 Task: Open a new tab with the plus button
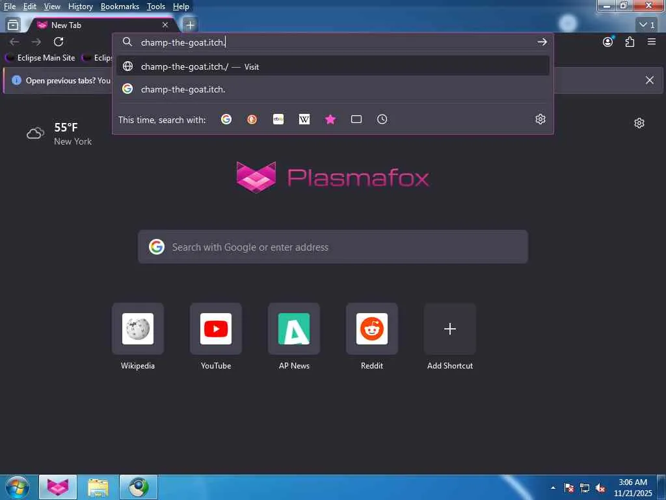190,25
